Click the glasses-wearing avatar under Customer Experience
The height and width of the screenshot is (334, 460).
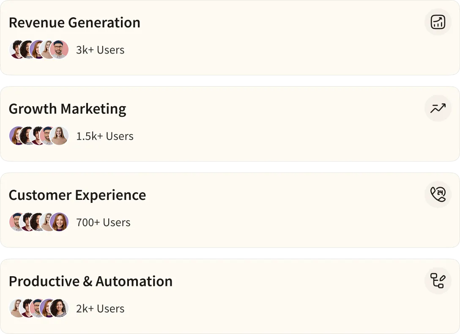click(17, 222)
